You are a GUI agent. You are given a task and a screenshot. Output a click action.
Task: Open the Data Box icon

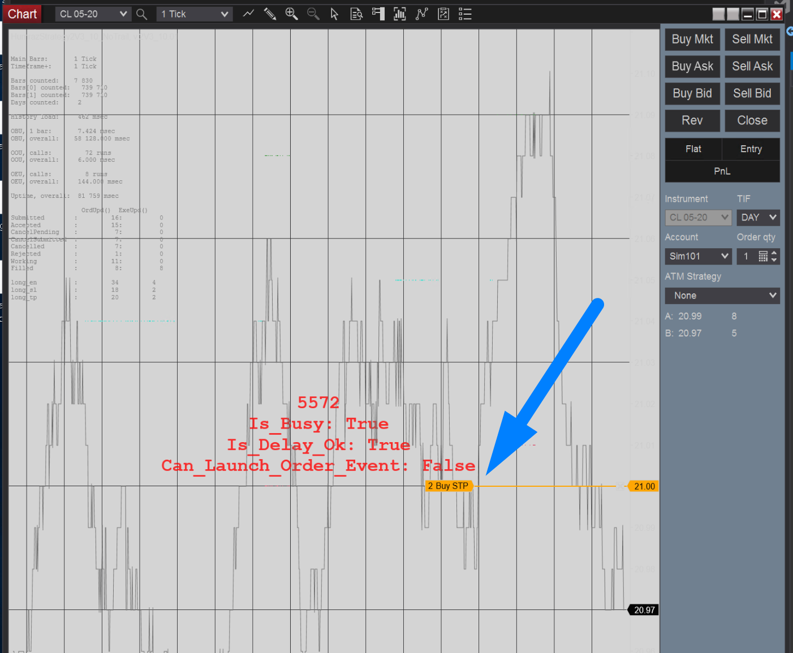tap(356, 14)
